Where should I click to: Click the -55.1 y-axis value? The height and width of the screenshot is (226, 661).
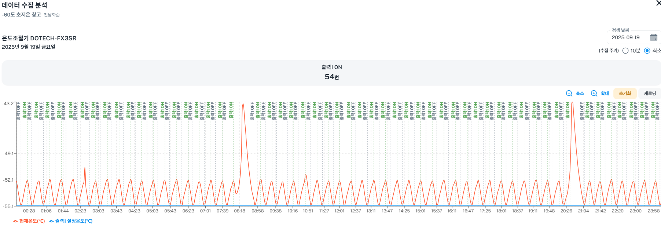(8, 206)
